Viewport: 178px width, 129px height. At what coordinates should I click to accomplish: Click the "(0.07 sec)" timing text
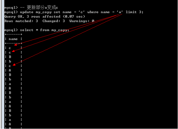point(74,17)
